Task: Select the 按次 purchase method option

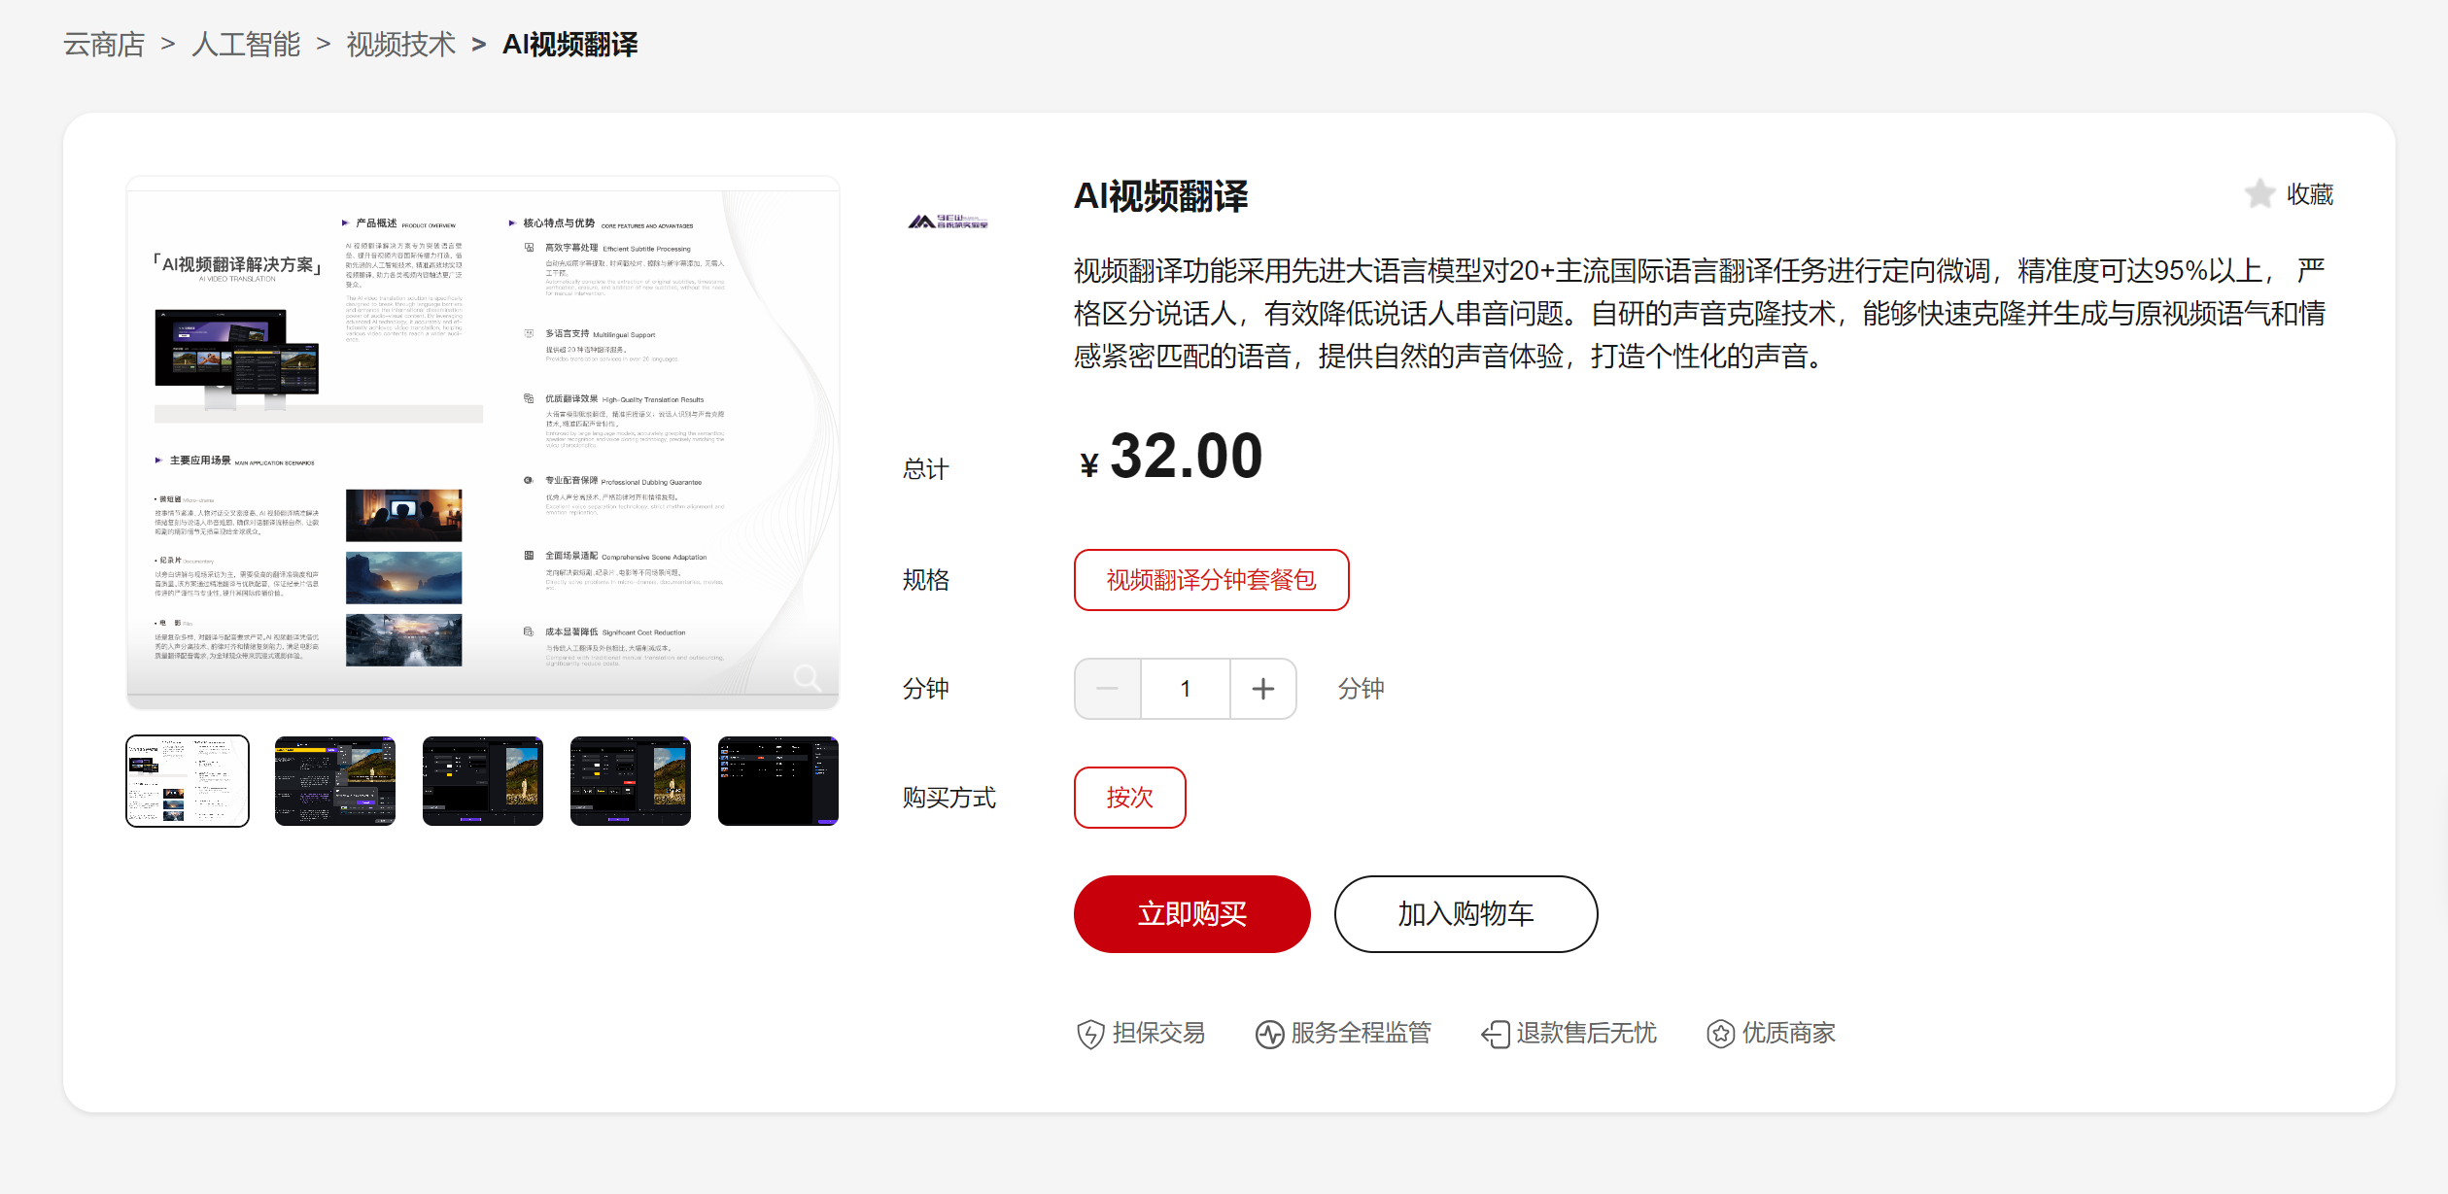Action: [x=1128, y=797]
